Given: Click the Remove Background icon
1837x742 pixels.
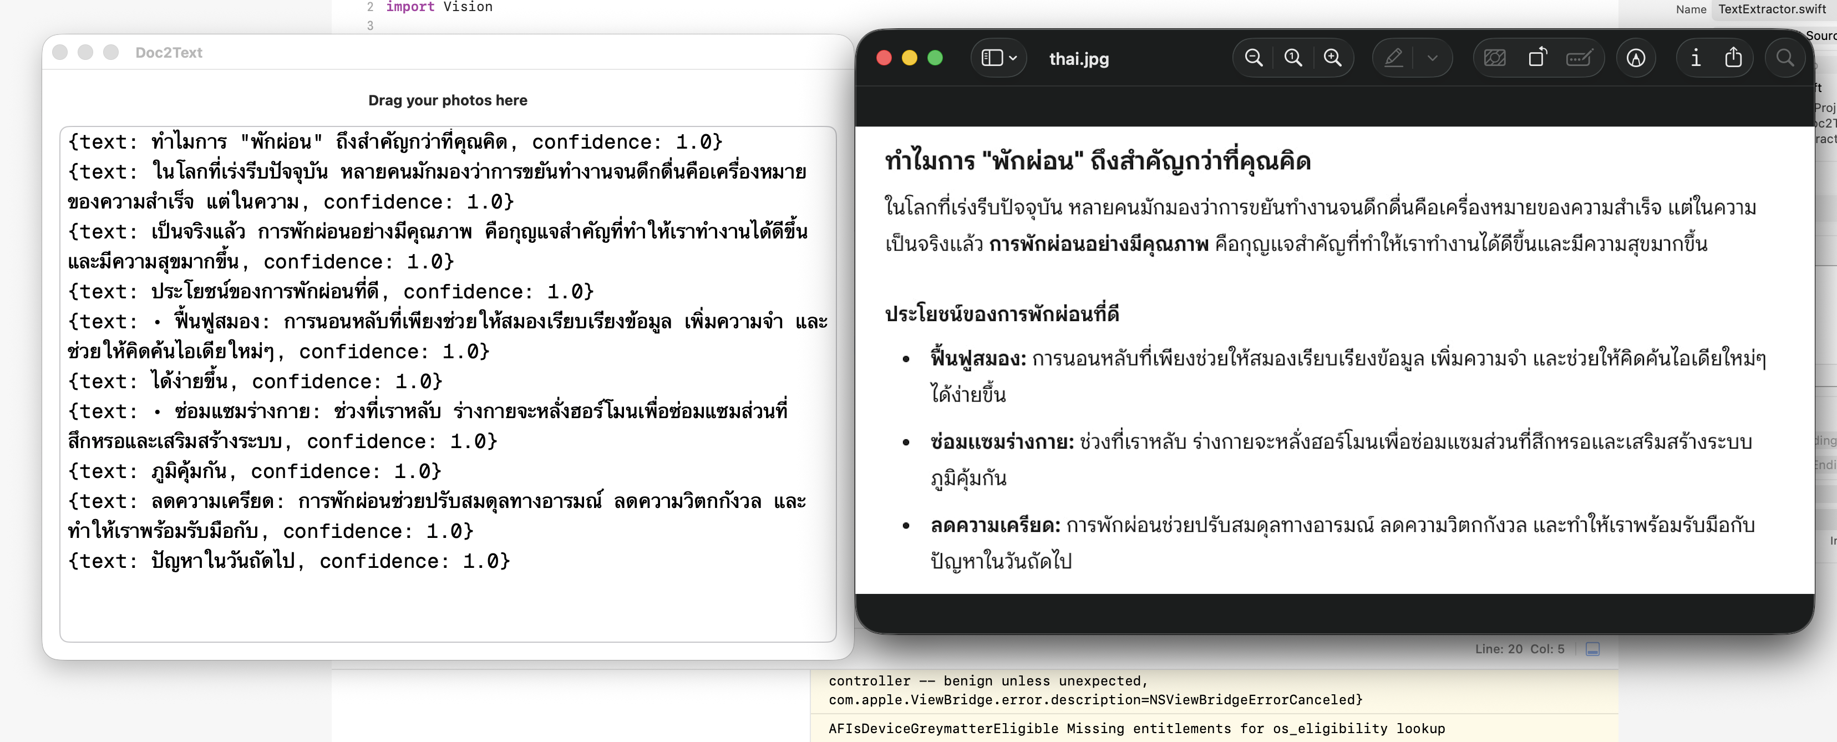Looking at the screenshot, I should click(x=1495, y=58).
